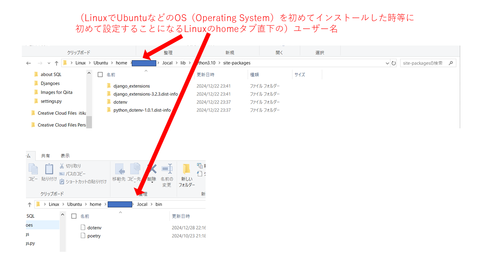Image resolution: width=482 pixels, height=271 pixels.
Task: Click Linux in the lower breadcrumb
Action: tap(54, 204)
